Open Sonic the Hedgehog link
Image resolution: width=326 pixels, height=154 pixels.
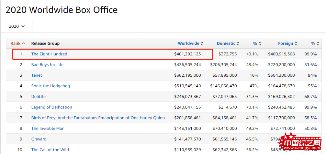51,86
